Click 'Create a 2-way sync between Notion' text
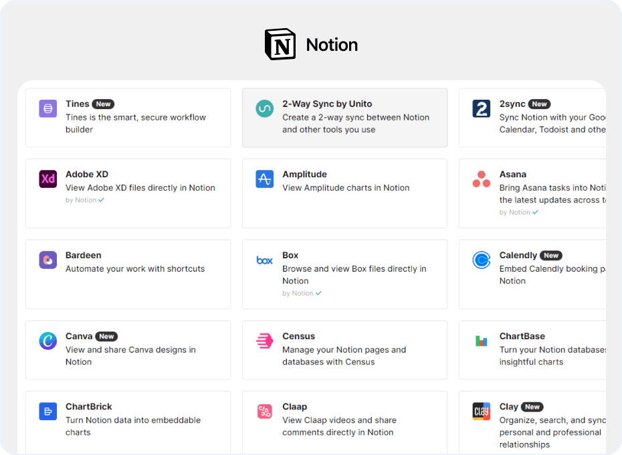The image size is (622, 455). [356, 124]
